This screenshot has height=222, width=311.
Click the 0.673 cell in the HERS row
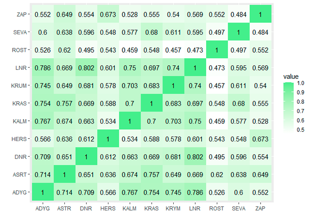[260, 139]
